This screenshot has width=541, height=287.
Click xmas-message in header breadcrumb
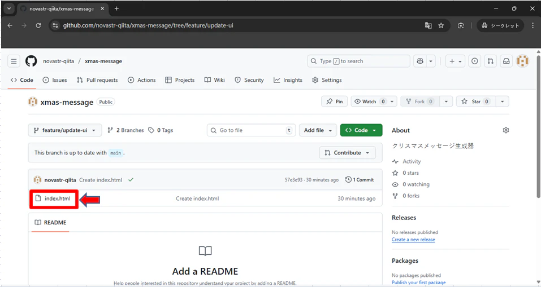tap(103, 61)
